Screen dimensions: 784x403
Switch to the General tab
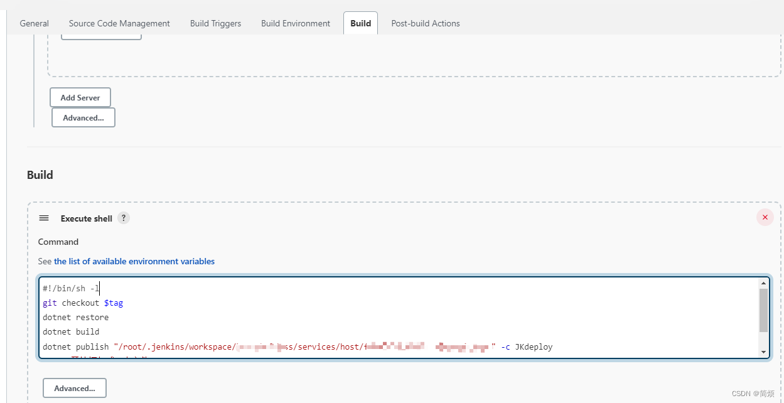[35, 23]
